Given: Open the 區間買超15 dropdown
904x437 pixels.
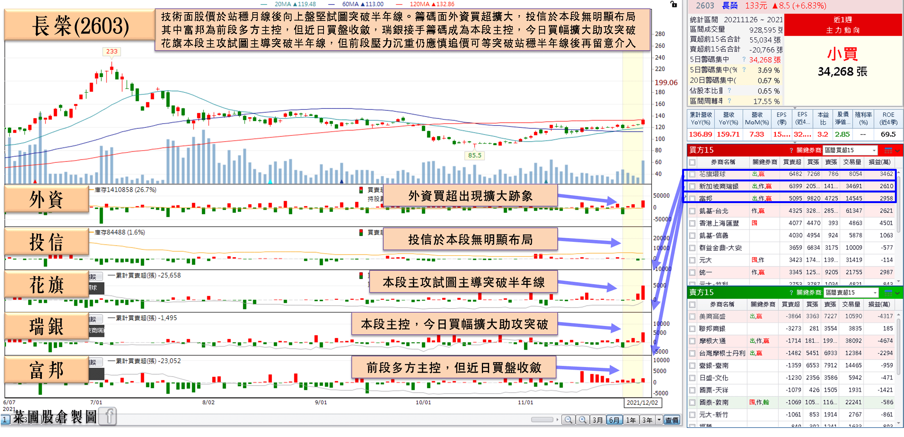Looking at the screenshot, I should (850, 150).
